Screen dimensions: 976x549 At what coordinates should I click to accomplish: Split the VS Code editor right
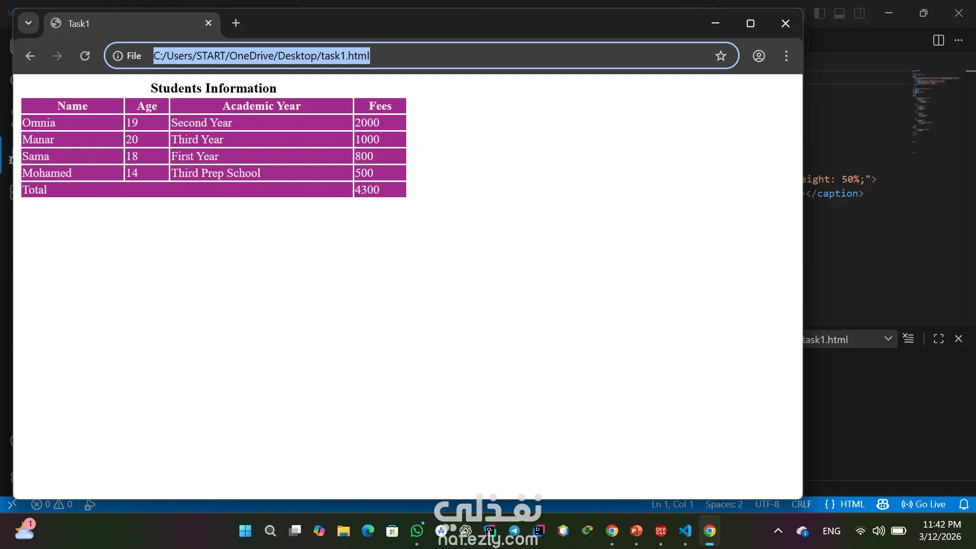[x=938, y=40]
